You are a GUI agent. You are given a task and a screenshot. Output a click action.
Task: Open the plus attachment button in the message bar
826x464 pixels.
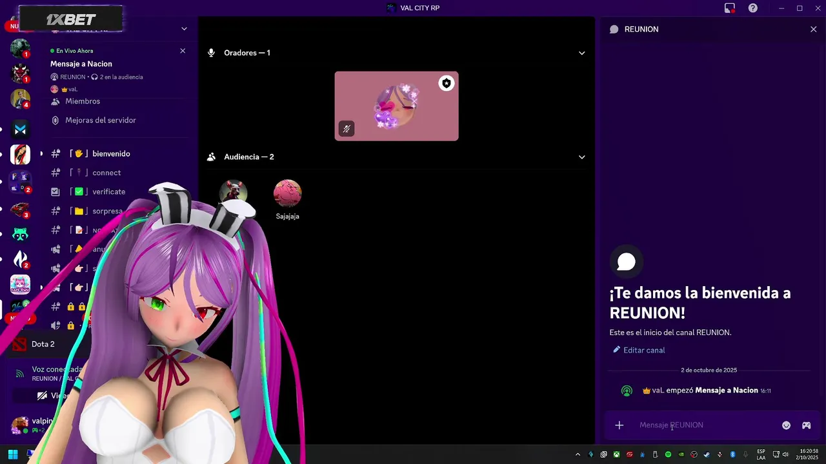pos(619,425)
